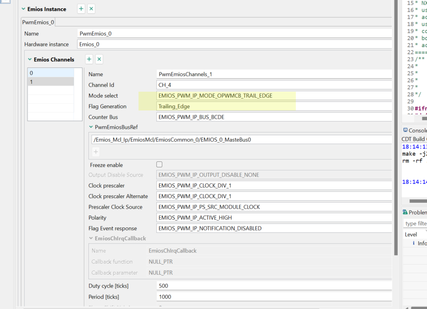Click the Problems type filter box
Image resolution: width=427 pixels, height=309 pixels.
[416, 223]
